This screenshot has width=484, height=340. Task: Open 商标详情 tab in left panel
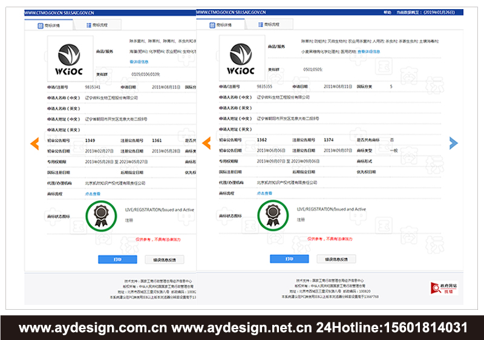[50, 25]
